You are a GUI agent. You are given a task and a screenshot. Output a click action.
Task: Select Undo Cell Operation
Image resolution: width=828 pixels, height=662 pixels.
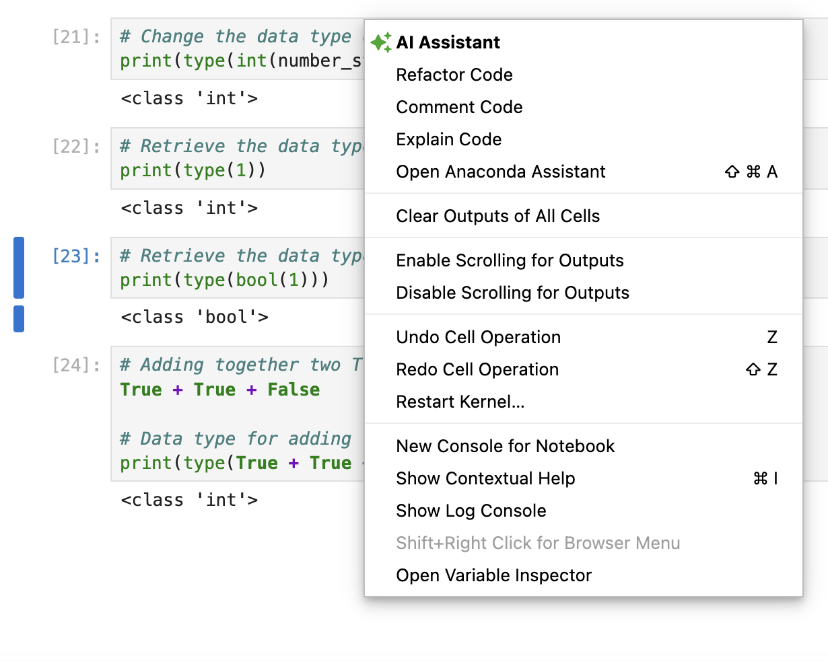click(478, 337)
